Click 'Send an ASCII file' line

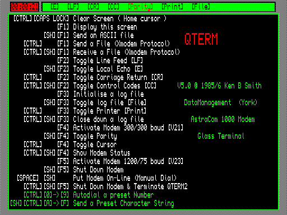coord(103,35)
